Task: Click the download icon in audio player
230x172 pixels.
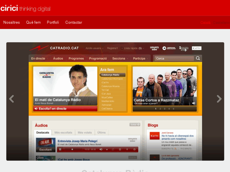Action: 127,150
